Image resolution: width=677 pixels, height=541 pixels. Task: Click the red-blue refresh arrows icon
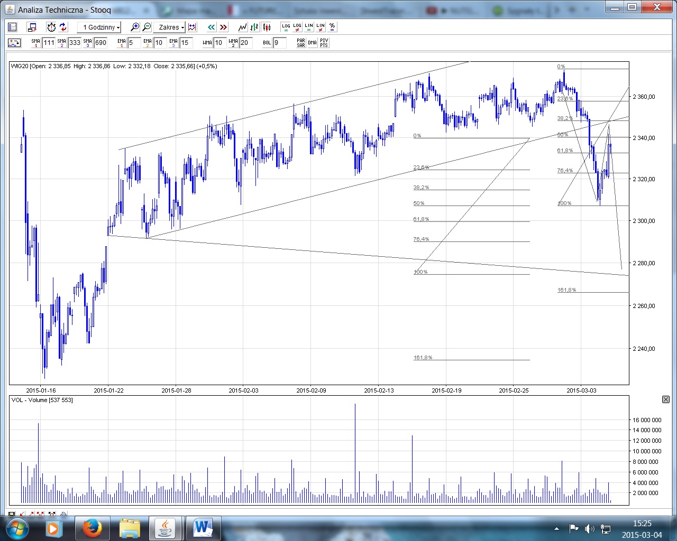tap(63, 27)
